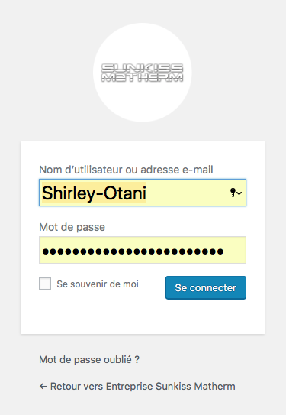Click the empty yellow area after Shirley-Otani
Image resolution: width=286 pixels, height=415 pixels.
[188, 193]
